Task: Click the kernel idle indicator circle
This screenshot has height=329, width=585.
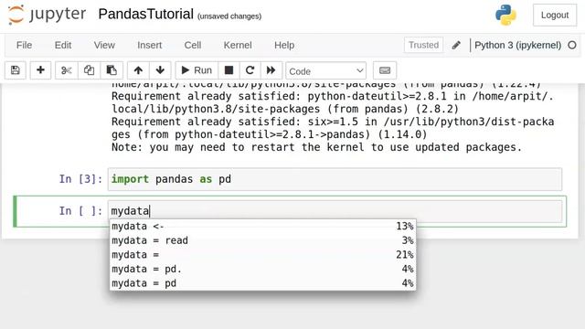Action: pos(572,45)
